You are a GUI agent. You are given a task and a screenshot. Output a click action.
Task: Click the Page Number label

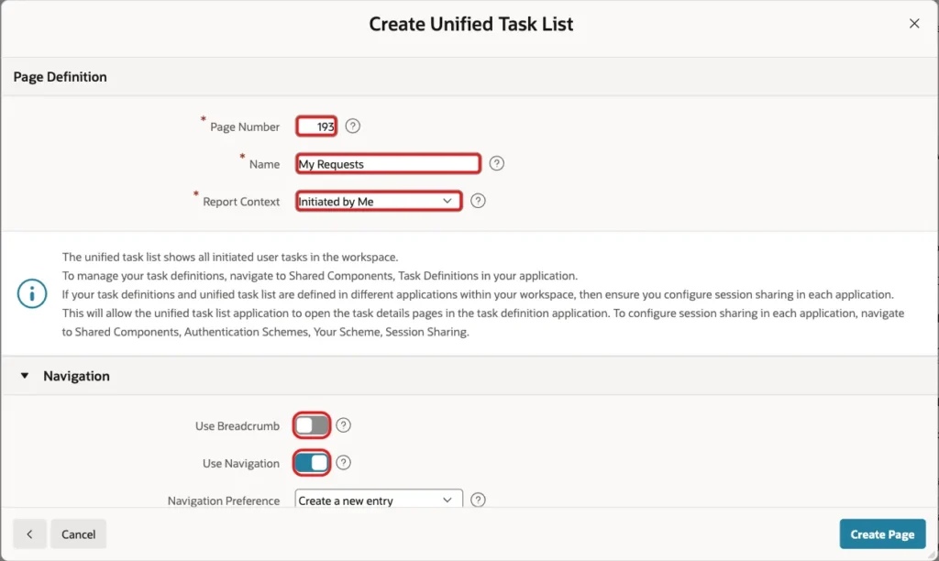click(x=244, y=126)
